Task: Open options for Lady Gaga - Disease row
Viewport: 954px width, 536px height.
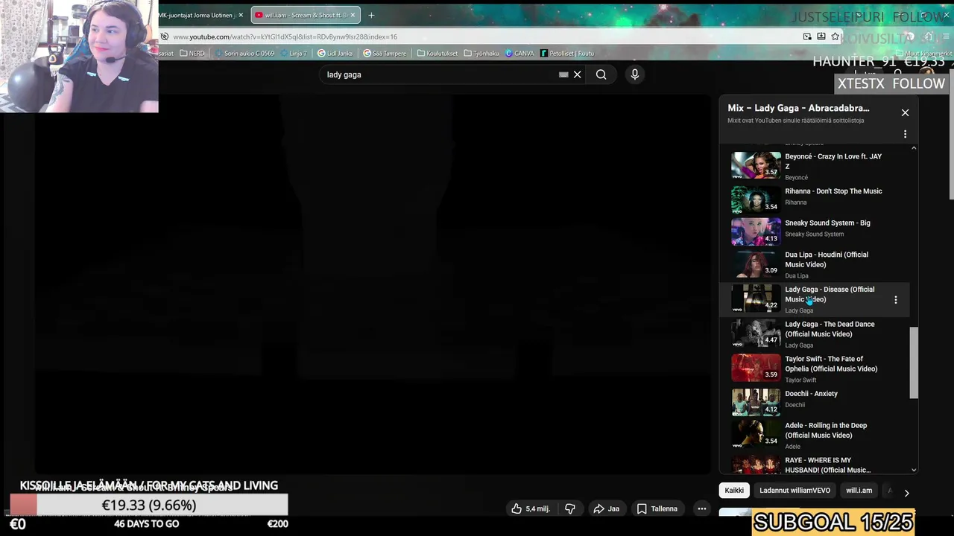Action: (896, 300)
